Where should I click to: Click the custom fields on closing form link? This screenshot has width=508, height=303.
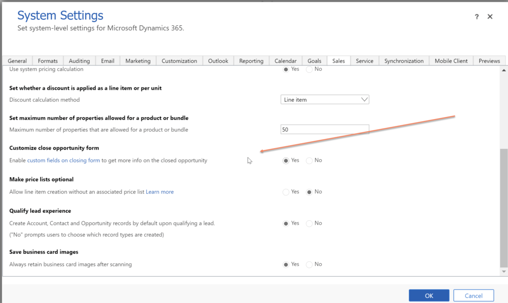click(x=63, y=161)
